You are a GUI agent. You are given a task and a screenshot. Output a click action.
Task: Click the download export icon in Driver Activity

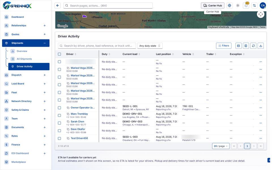pos(261,46)
